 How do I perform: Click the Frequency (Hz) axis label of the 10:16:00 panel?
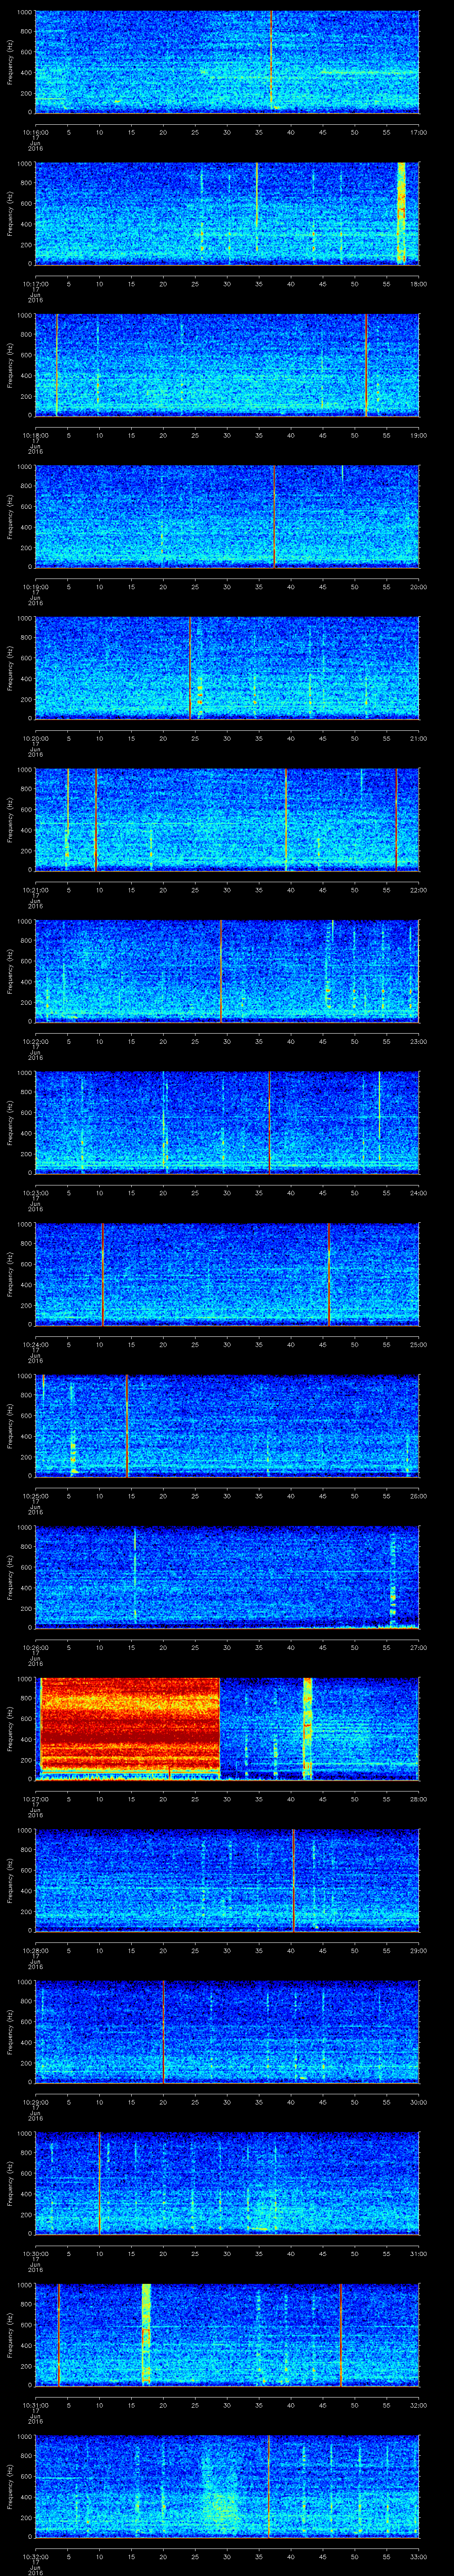tap(10, 62)
